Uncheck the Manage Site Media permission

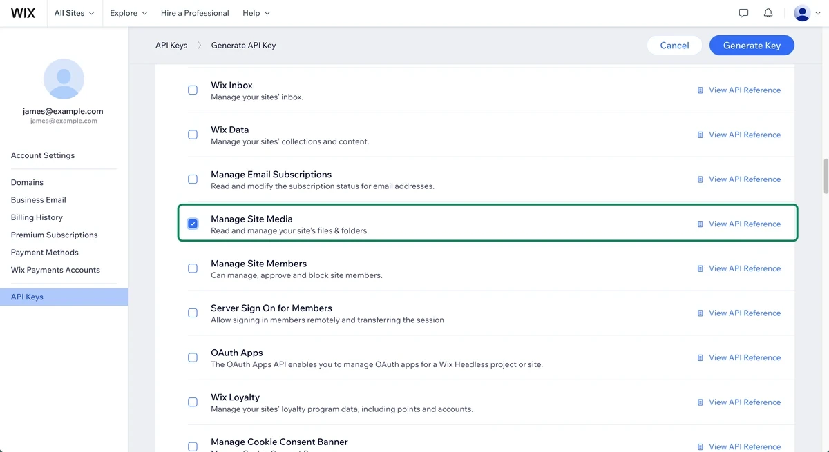click(193, 224)
